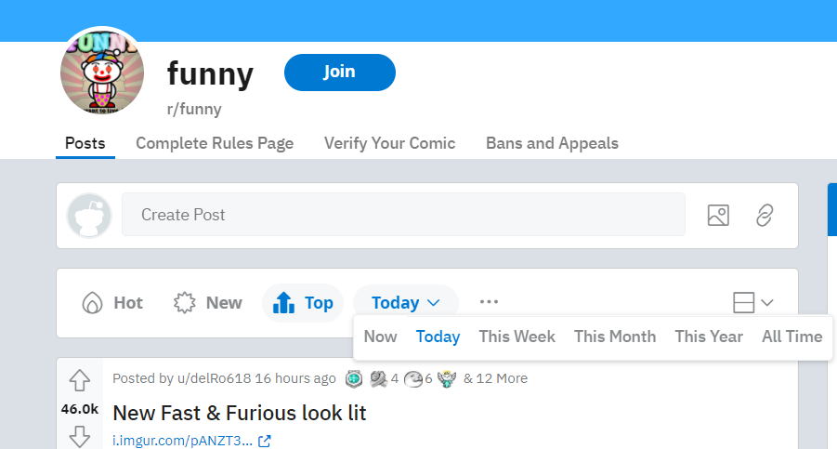Upvote the Fast & Furious post
837x449 pixels.
click(x=79, y=379)
